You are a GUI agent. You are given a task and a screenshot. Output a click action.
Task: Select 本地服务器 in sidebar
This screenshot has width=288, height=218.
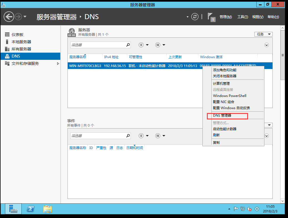pos(30,42)
